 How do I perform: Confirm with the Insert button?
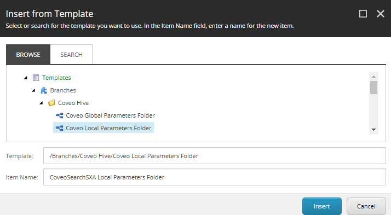[x=322, y=206]
